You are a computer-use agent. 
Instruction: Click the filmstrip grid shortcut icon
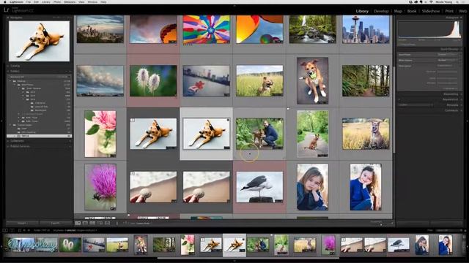(x=20, y=230)
